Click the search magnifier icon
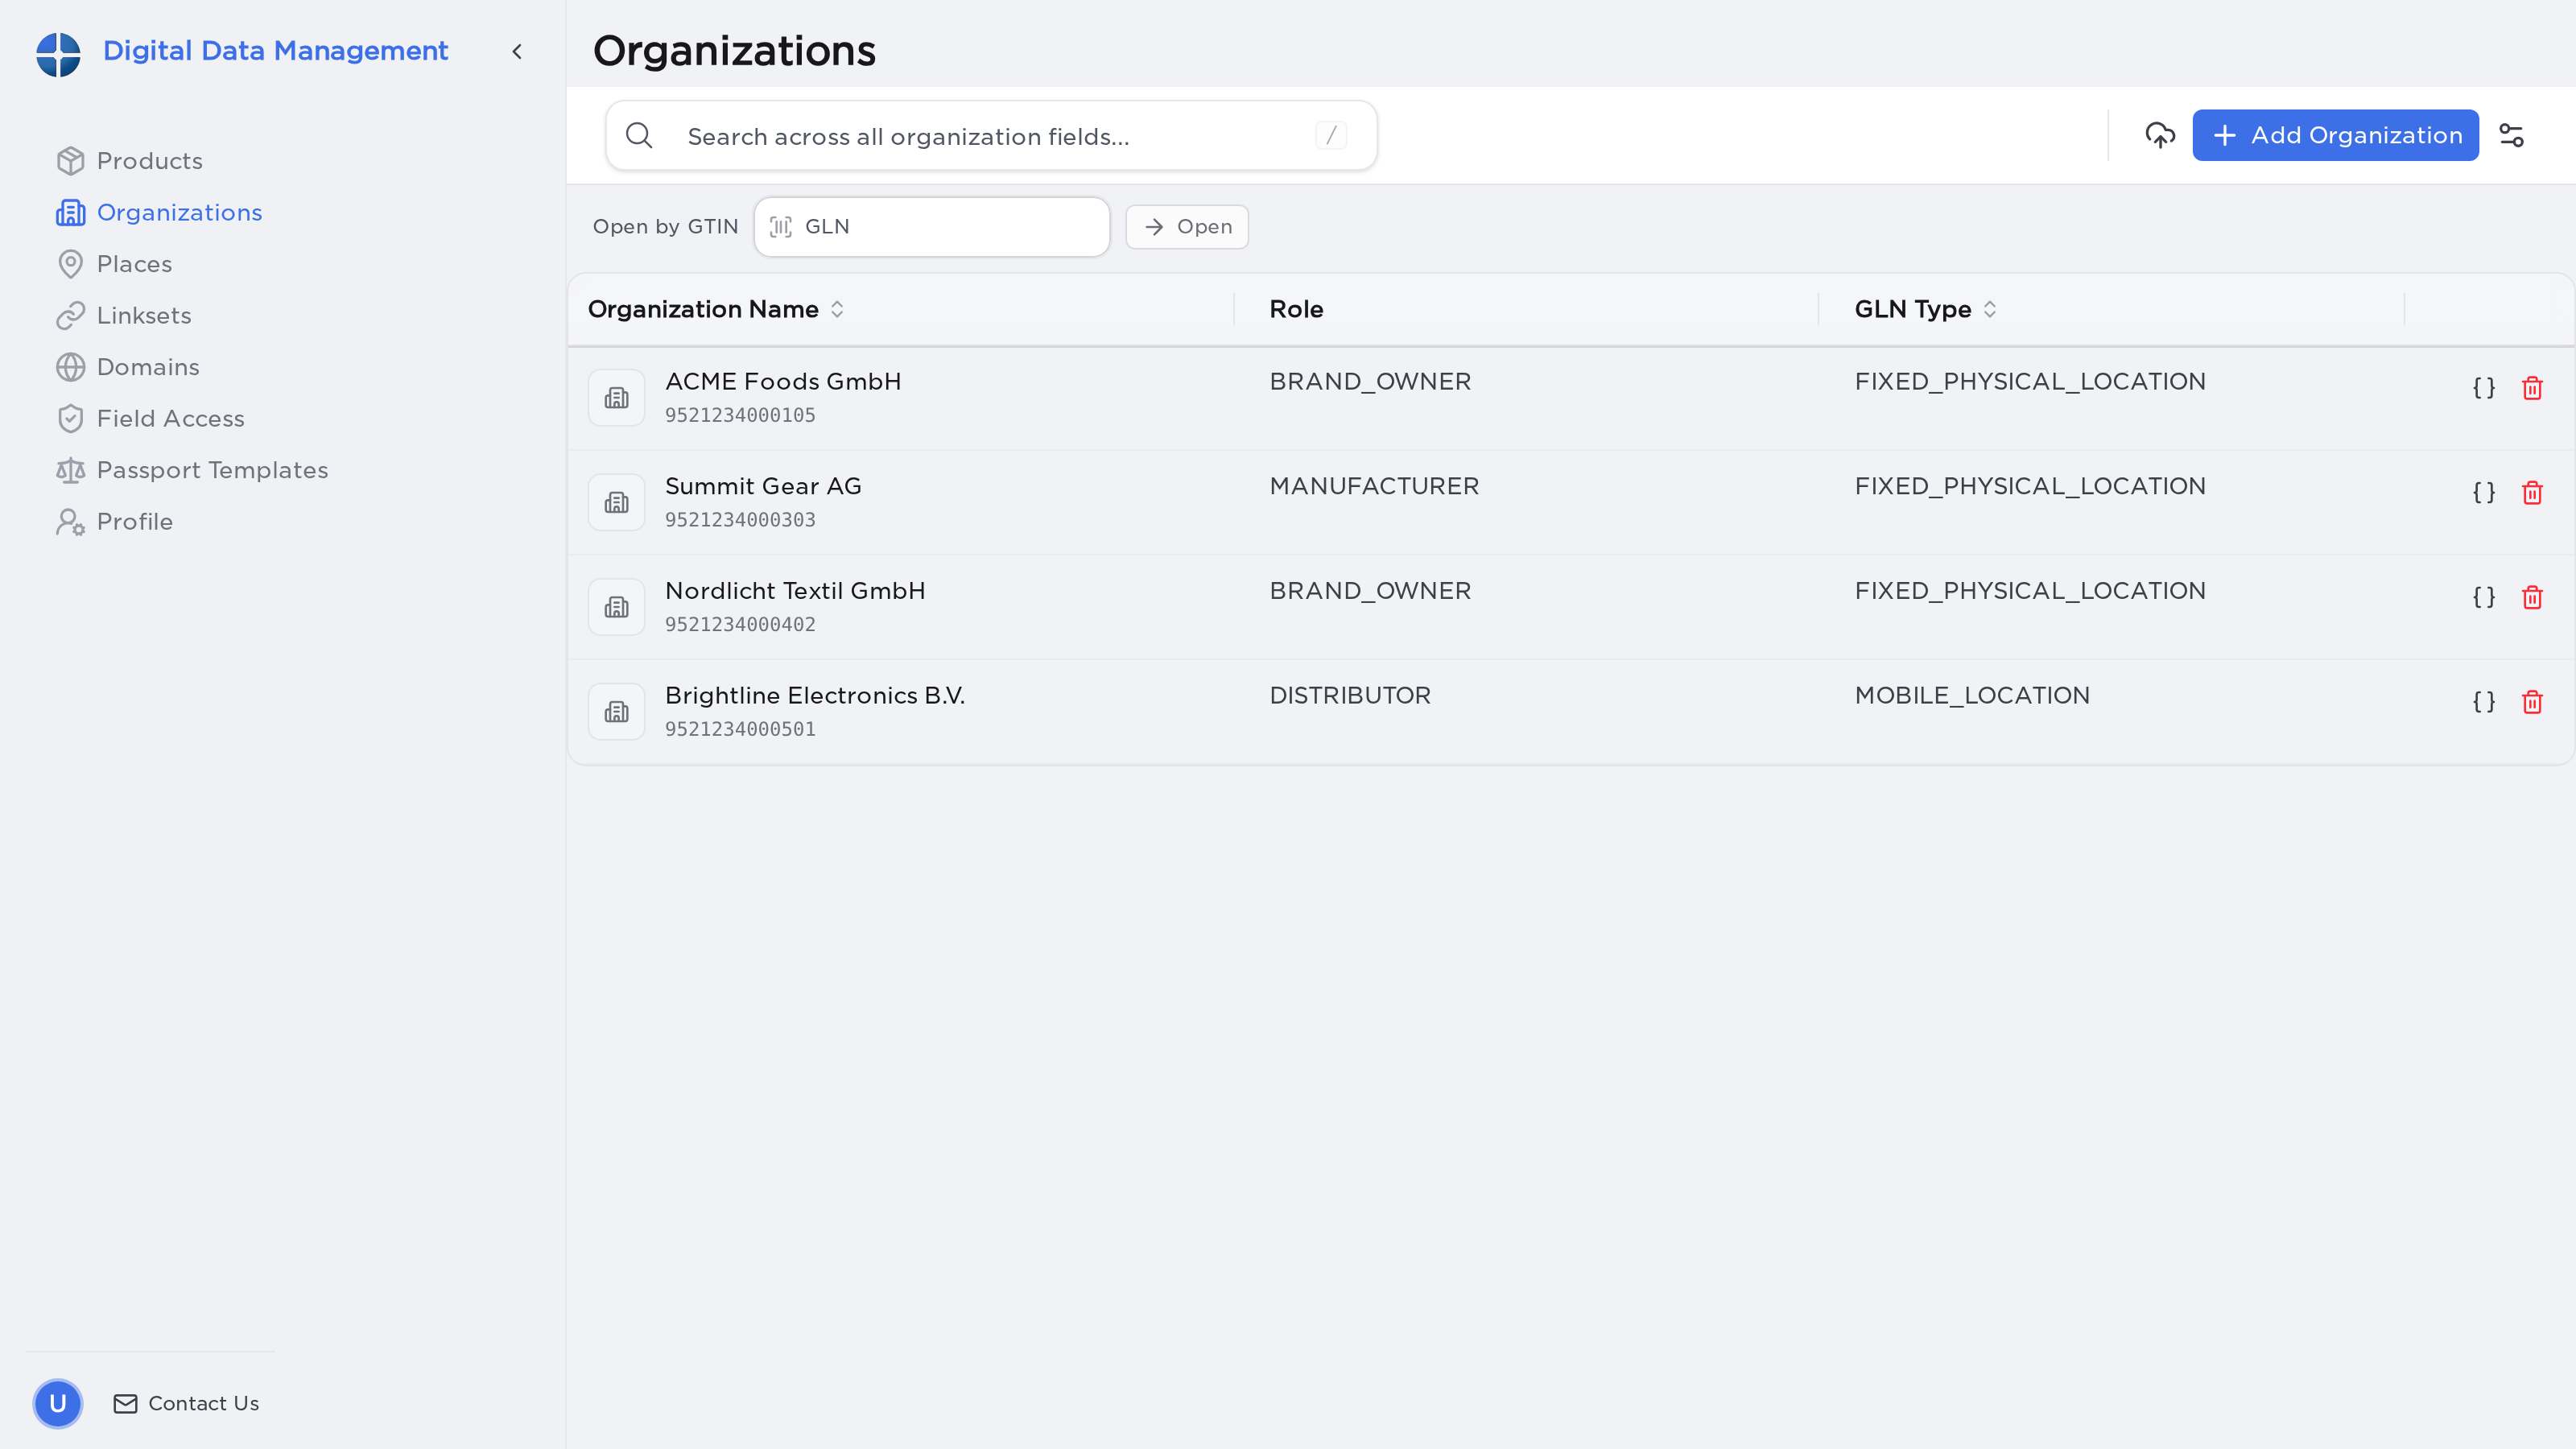The width and height of the screenshot is (2576, 1449). point(639,135)
